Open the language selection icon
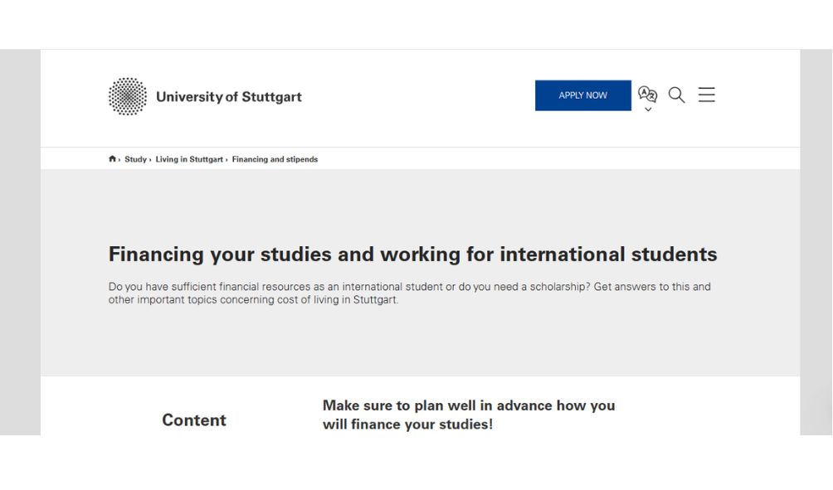The image size is (833, 490). pos(648,94)
